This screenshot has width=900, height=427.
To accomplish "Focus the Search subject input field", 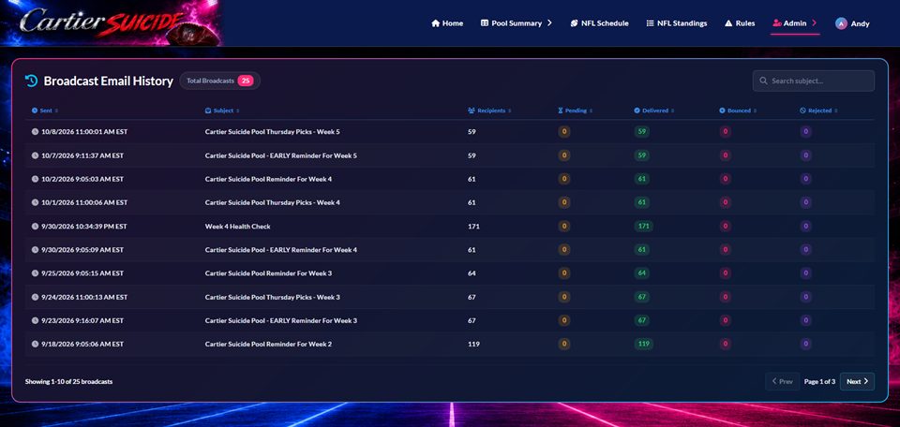I will pyautogui.click(x=814, y=81).
